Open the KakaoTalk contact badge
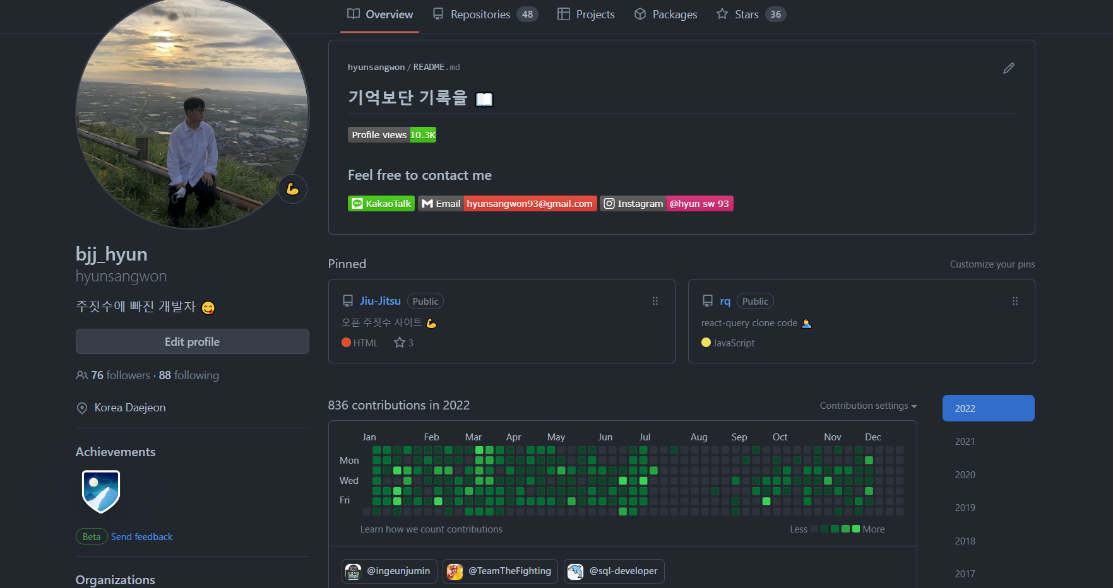 point(381,204)
